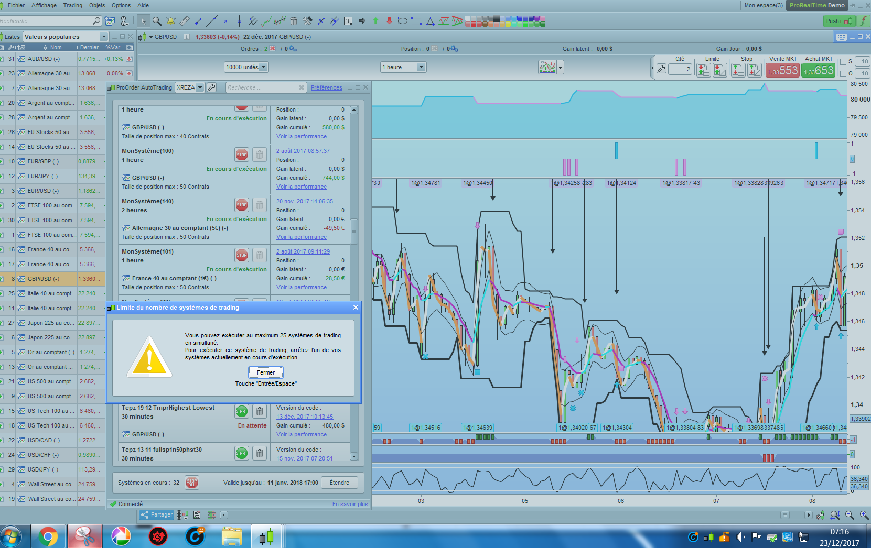
Task: Open the Objets menu
Action: pos(97,5)
